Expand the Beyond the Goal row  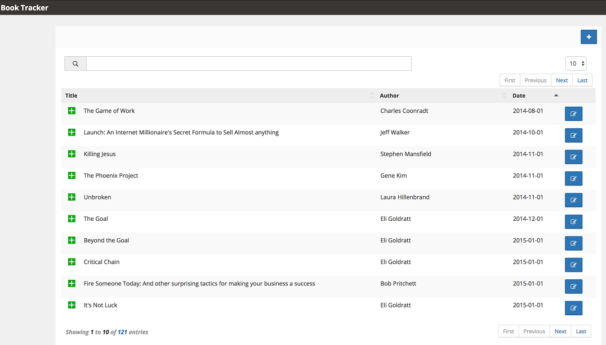[72, 240]
